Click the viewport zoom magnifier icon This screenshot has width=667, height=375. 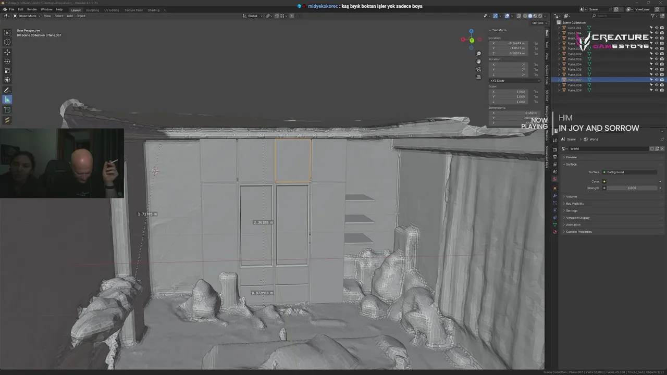click(x=478, y=54)
